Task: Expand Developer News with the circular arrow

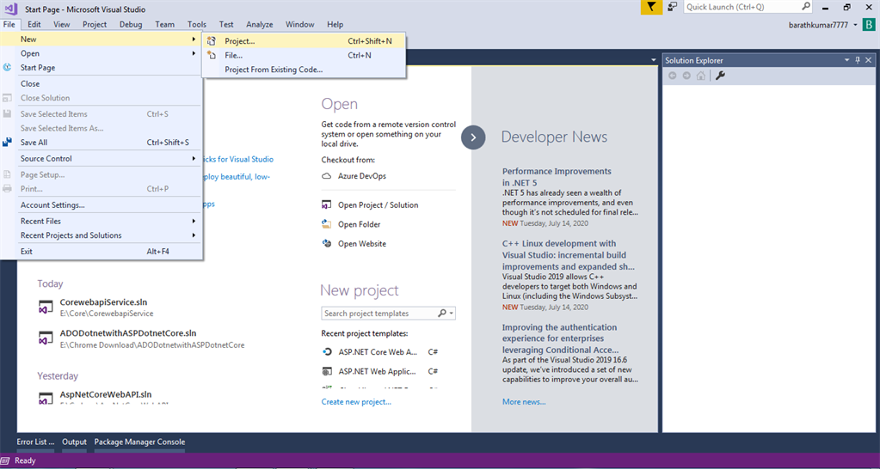Action: 473,137
